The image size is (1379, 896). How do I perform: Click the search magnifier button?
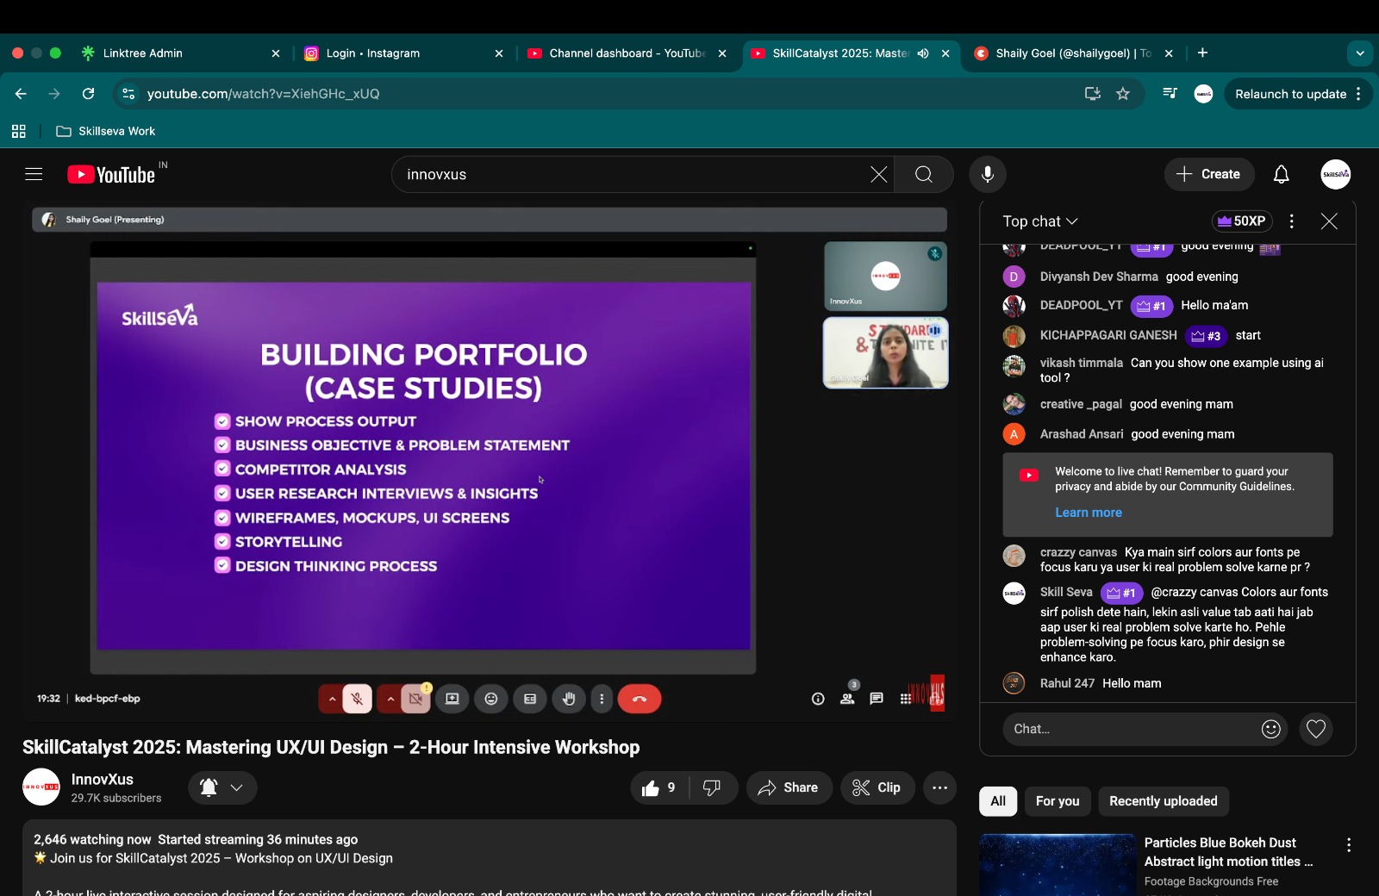point(924,174)
